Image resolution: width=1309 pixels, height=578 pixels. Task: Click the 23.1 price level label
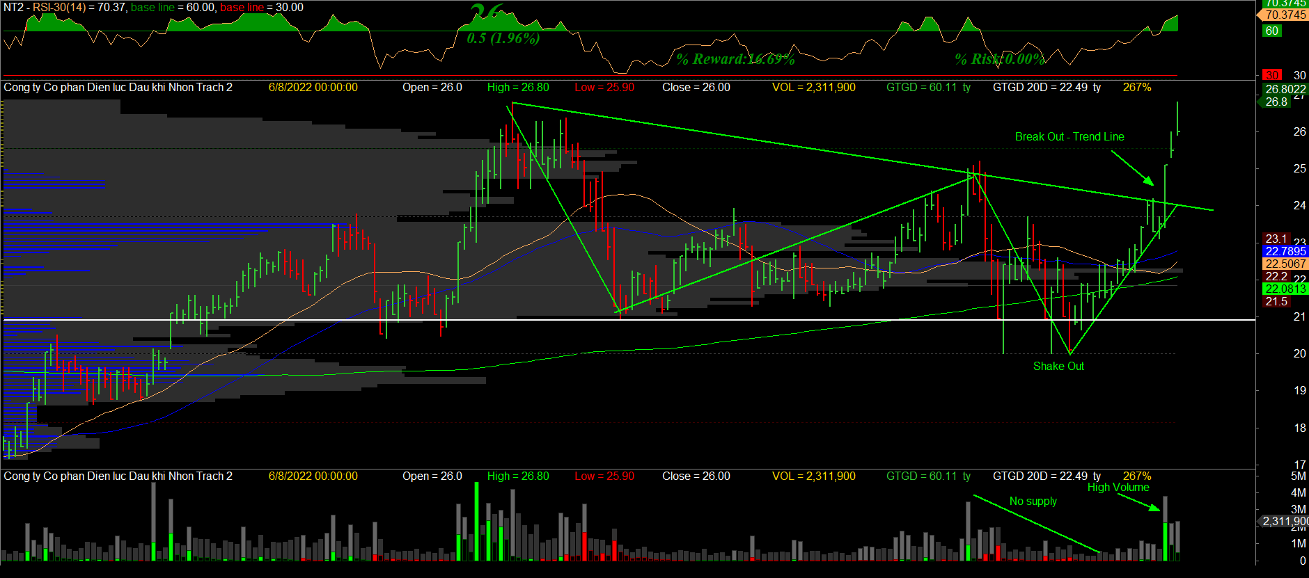point(1276,239)
